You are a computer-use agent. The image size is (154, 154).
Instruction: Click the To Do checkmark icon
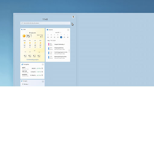pyautogui.click(x=22, y=81)
